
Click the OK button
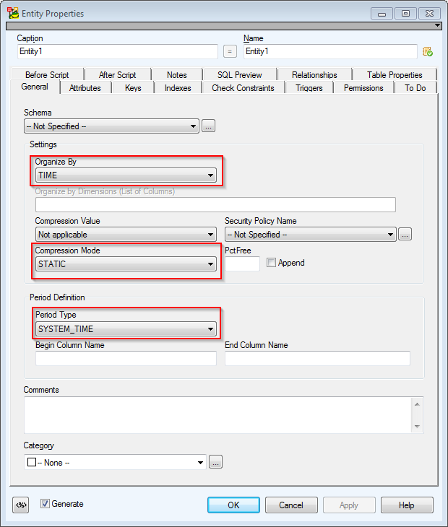(x=233, y=505)
